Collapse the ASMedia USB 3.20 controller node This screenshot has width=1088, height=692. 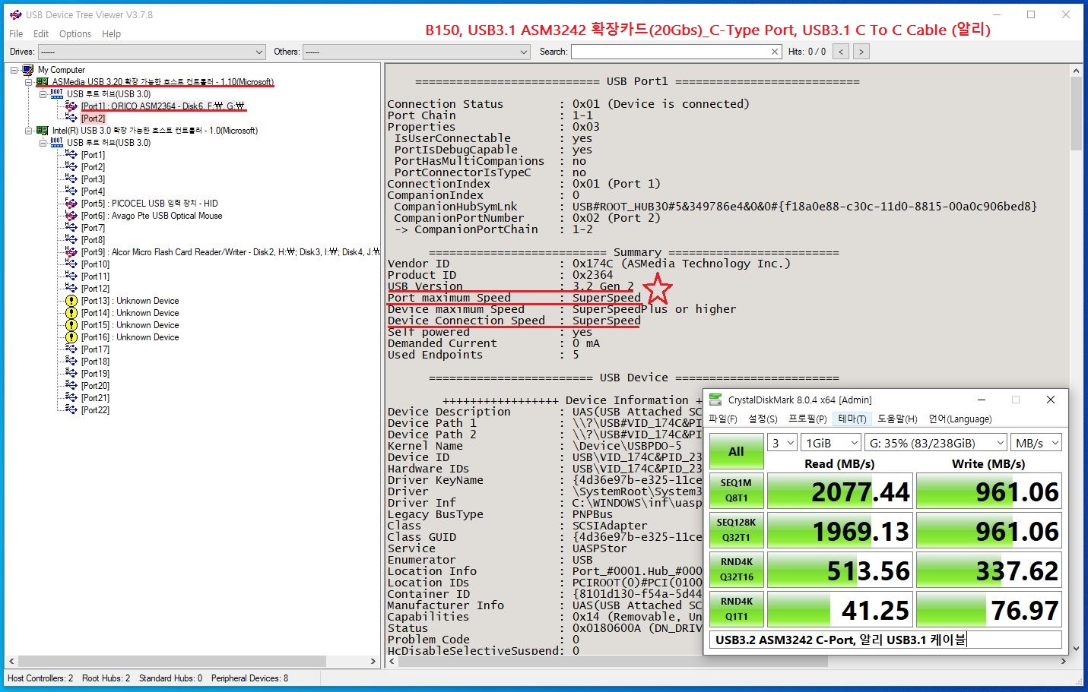[28, 82]
